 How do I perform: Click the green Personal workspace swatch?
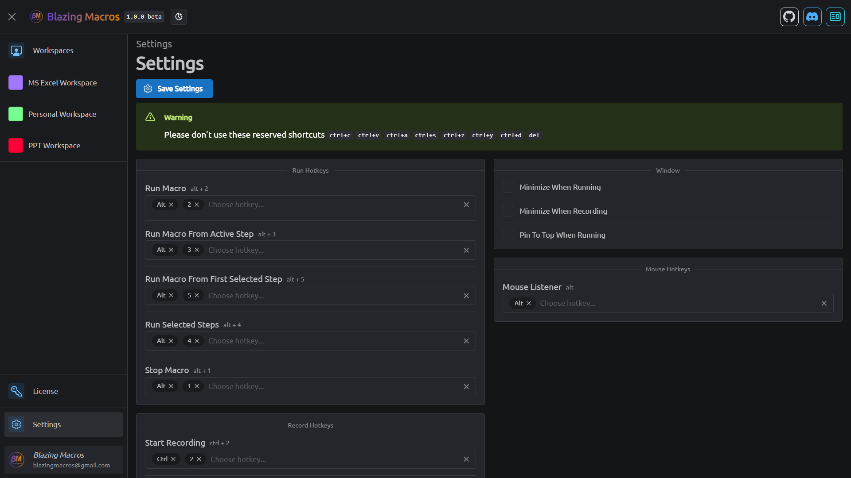tap(16, 114)
